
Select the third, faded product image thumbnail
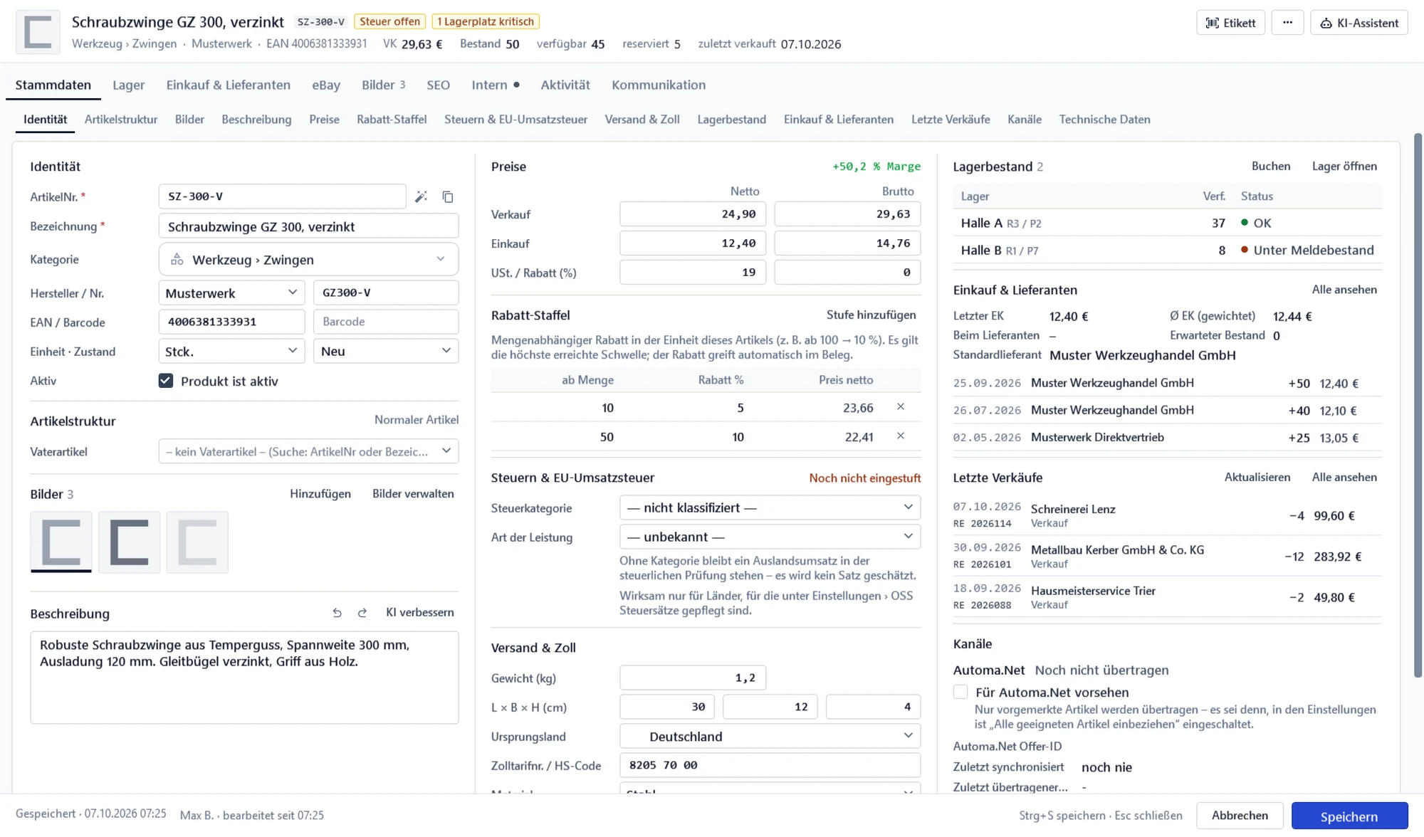(197, 542)
